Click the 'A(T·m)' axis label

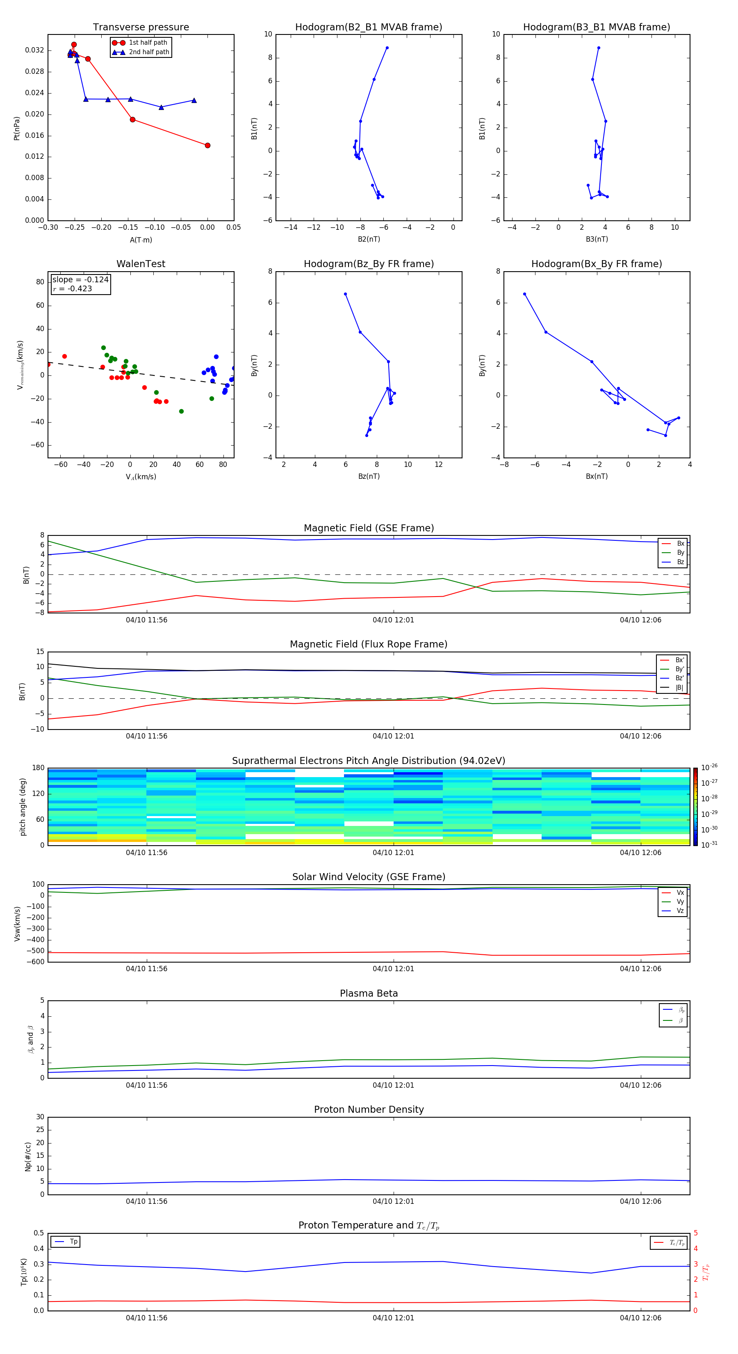point(141,240)
